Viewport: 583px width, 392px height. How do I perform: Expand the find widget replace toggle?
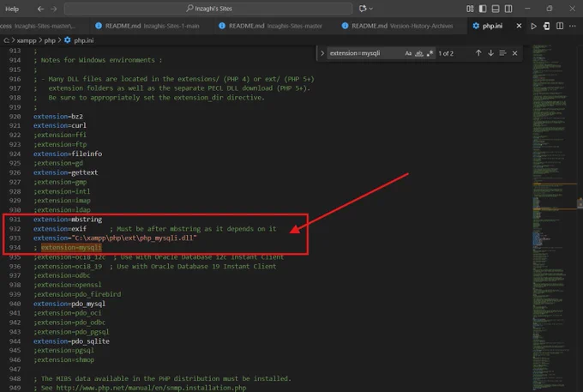[x=322, y=53]
